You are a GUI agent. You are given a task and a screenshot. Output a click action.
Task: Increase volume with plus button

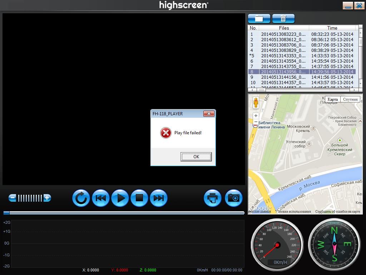coord(47,198)
